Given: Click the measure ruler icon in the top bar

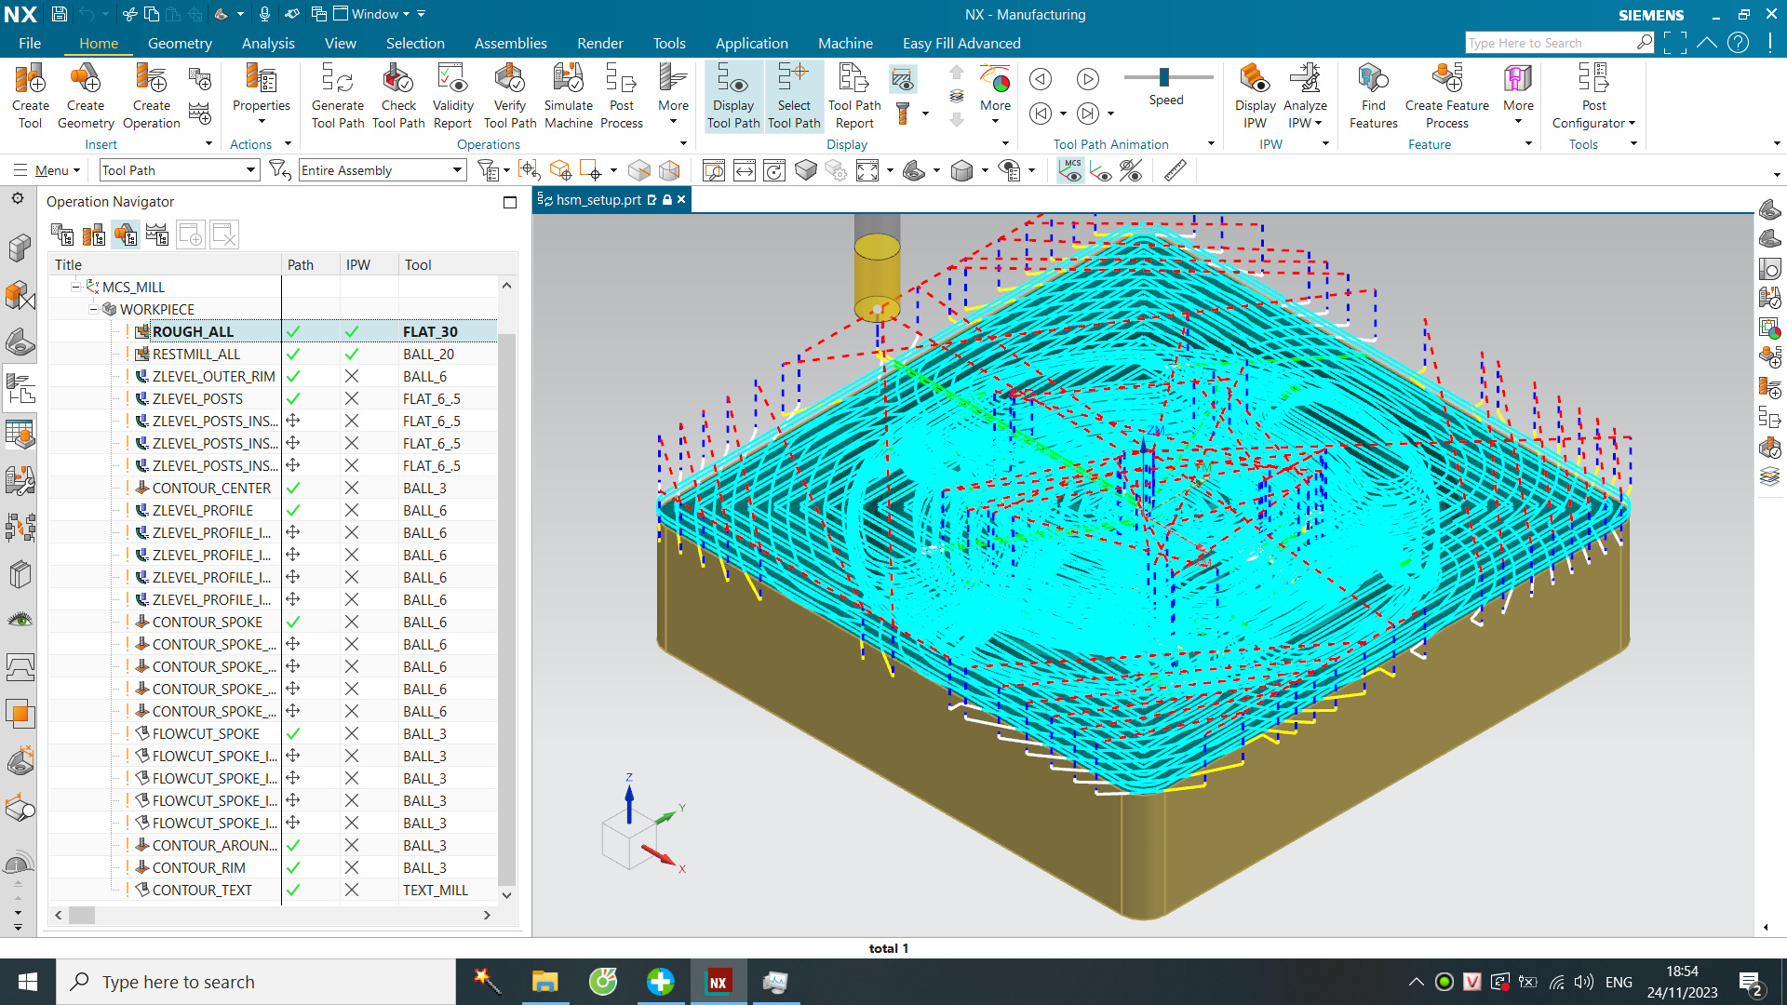Looking at the screenshot, I should coord(1175,170).
